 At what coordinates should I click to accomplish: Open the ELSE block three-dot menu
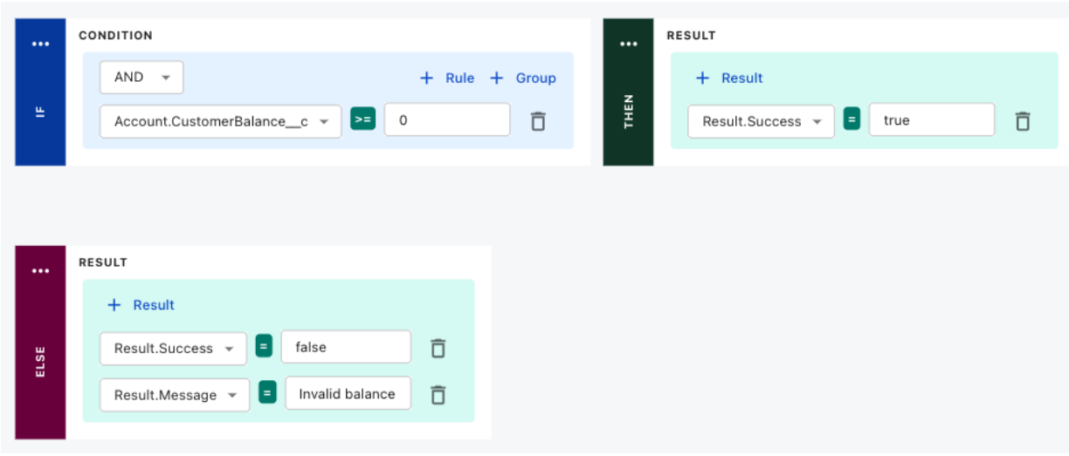[x=40, y=271]
